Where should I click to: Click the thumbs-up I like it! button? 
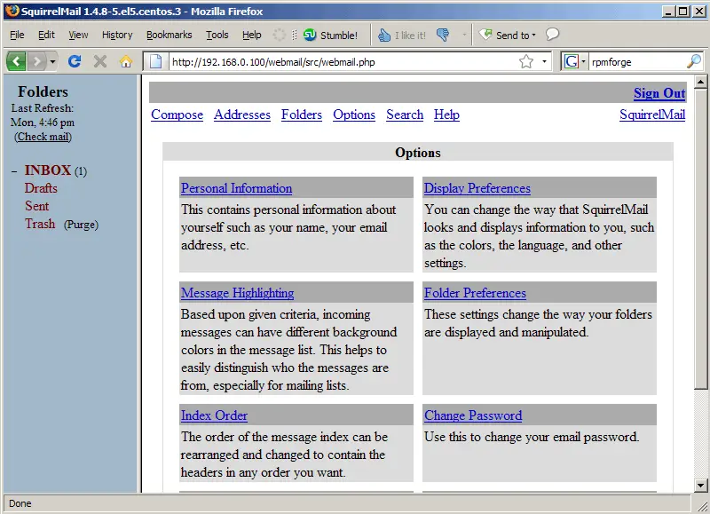[x=402, y=35]
